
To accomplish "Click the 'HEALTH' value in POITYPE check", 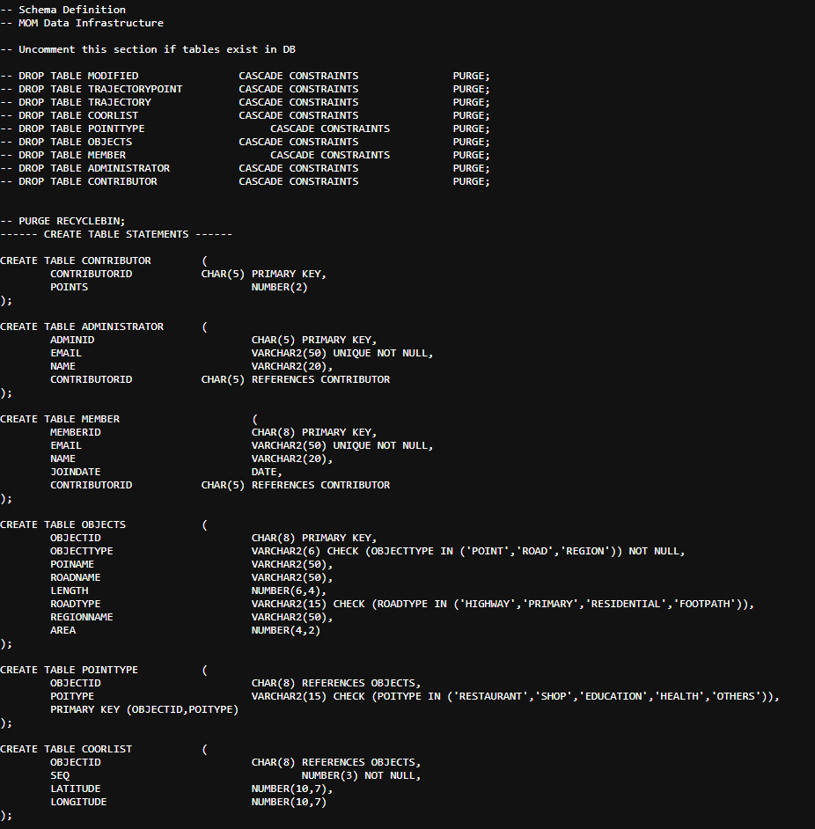I will pos(679,697).
